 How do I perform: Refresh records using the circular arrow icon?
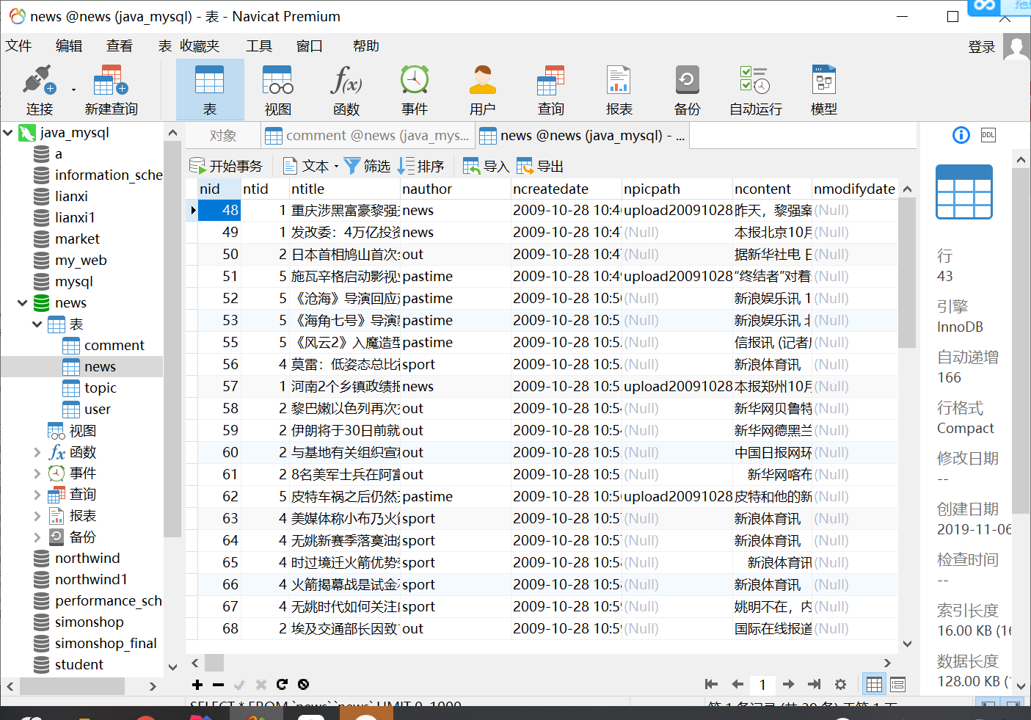282,684
